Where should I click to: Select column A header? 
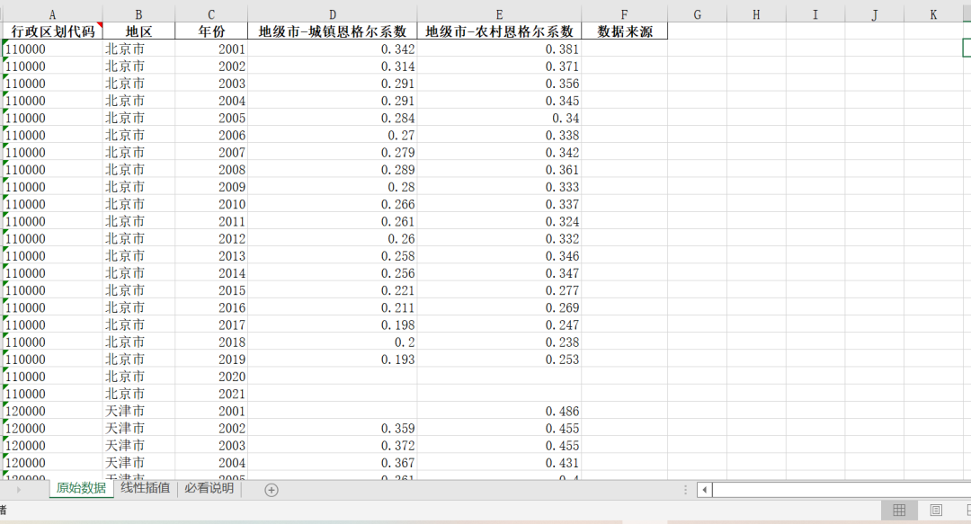tap(52, 15)
